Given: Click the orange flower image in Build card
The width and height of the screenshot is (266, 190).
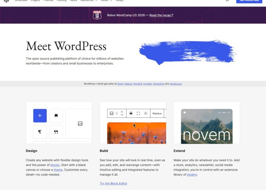Looking at the screenshot, I should point(136,133).
